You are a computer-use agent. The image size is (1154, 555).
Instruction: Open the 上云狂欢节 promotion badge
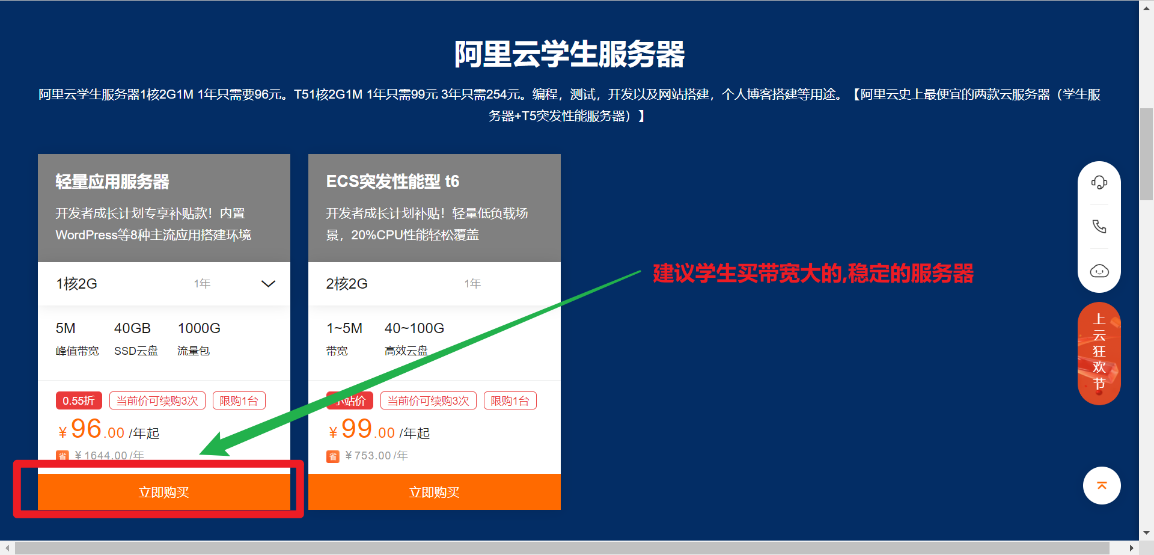click(x=1099, y=354)
